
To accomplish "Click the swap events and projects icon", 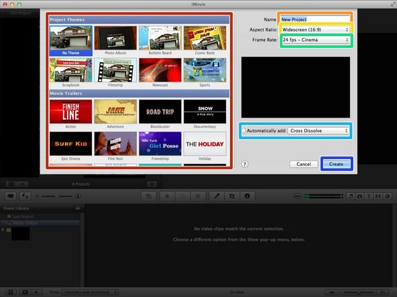I will [25, 196].
